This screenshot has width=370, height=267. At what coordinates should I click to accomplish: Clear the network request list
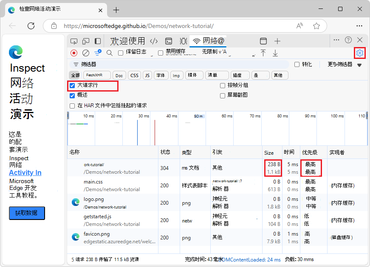85,53
